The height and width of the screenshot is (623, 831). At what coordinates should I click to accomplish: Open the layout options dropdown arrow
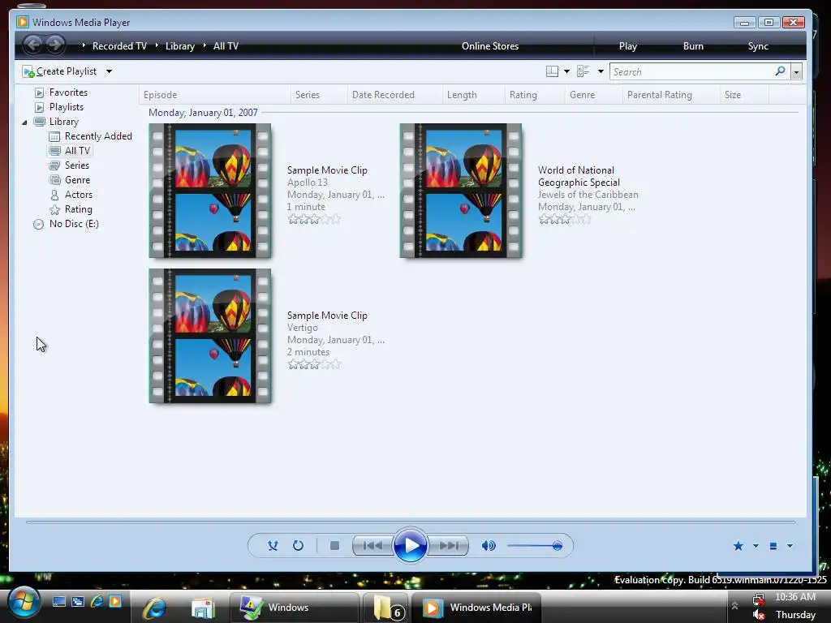pyautogui.click(x=566, y=71)
